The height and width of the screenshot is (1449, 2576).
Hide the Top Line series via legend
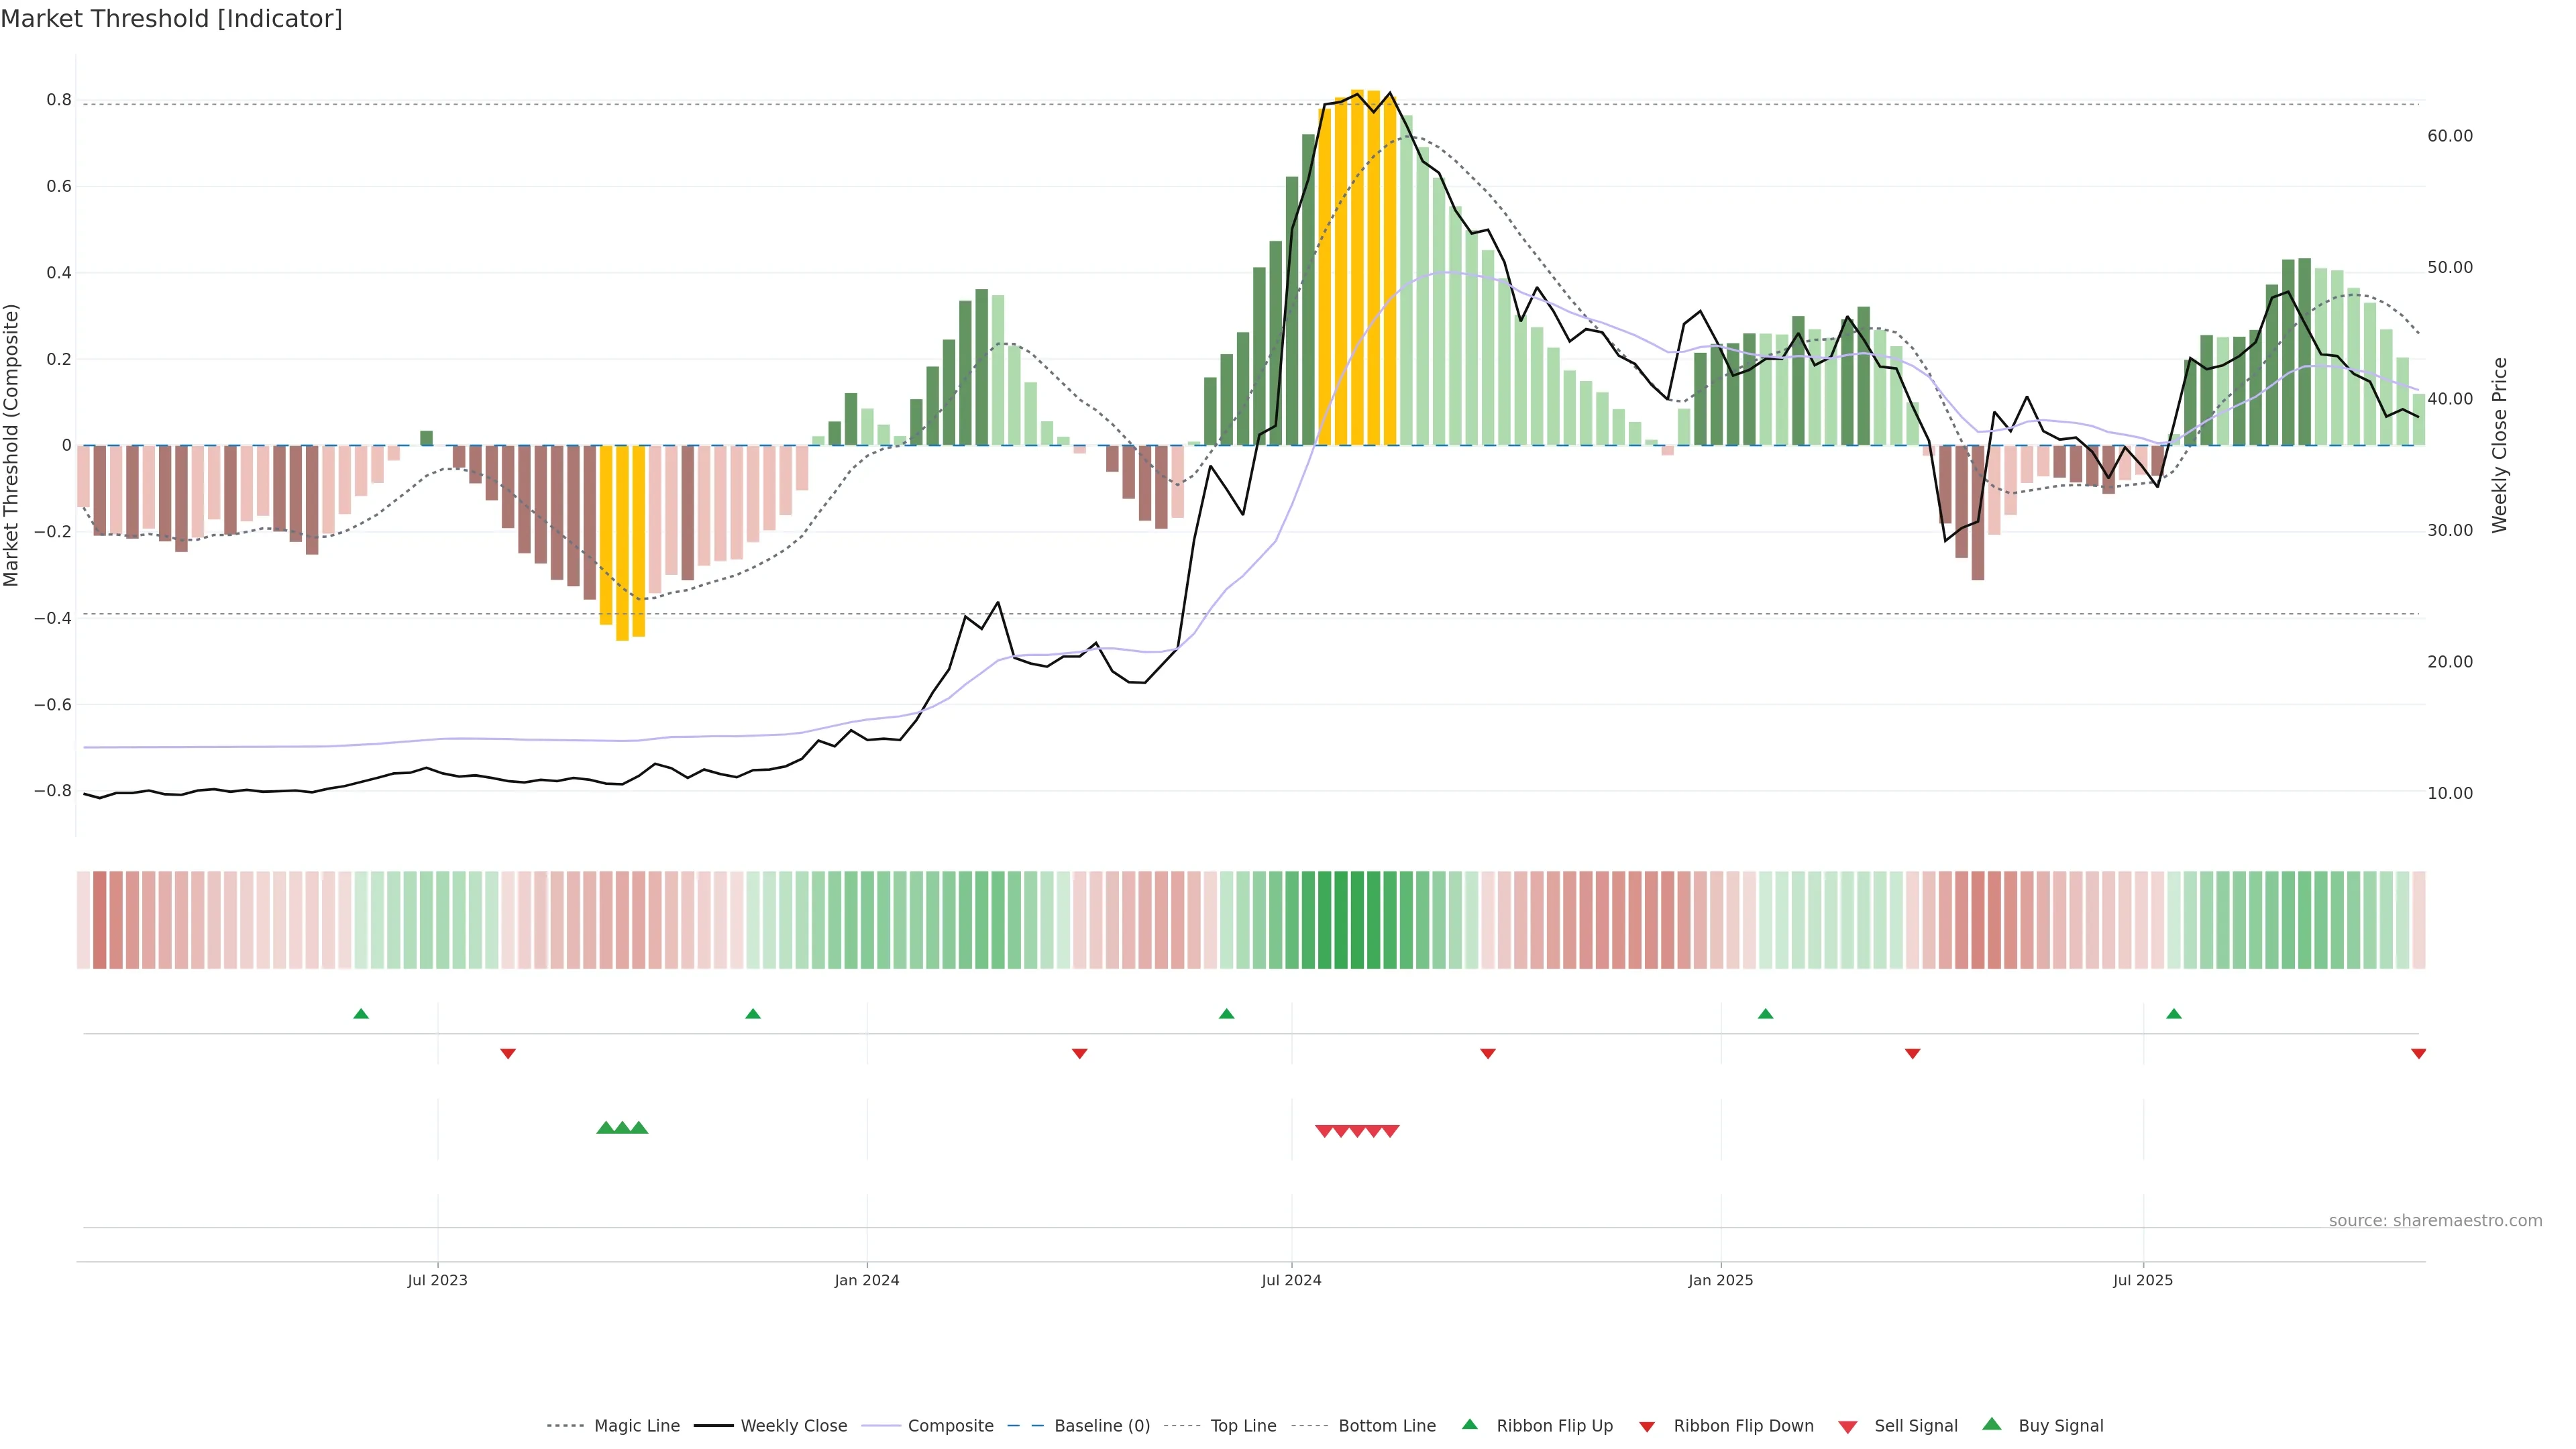tap(1243, 1426)
